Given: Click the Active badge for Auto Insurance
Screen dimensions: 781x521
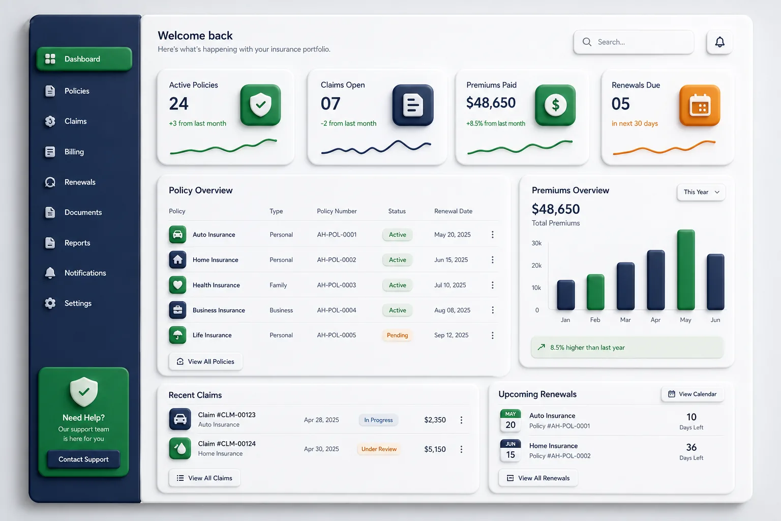Looking at the screenshot, I should pyautogui.click(x=397, y=235).
